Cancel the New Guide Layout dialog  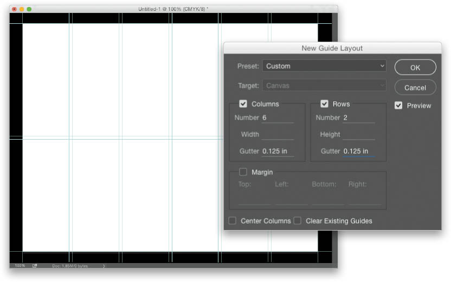pos(415,87)
